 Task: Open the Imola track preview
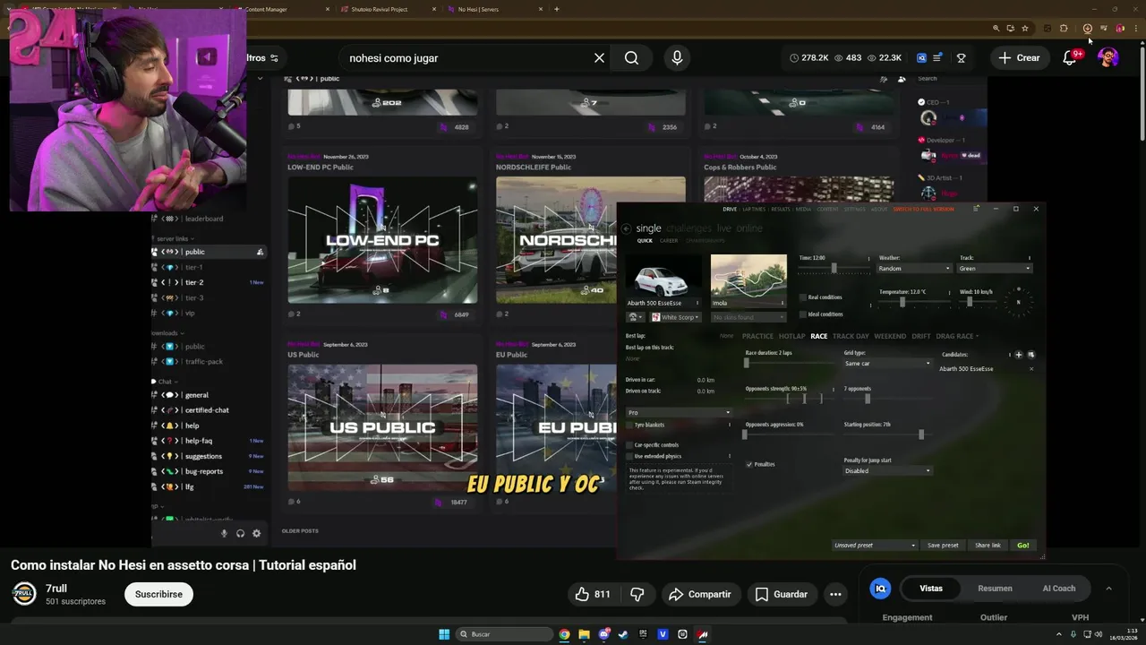(x=748, y=280)
